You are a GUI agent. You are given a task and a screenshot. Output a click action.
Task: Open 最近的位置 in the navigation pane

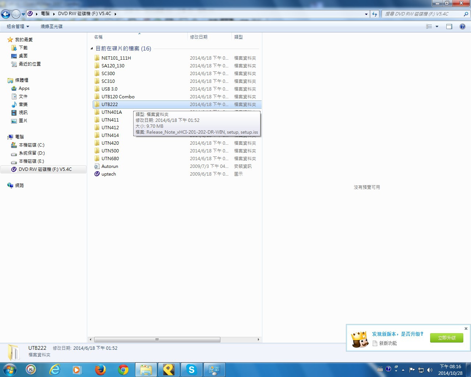point(29,64)
